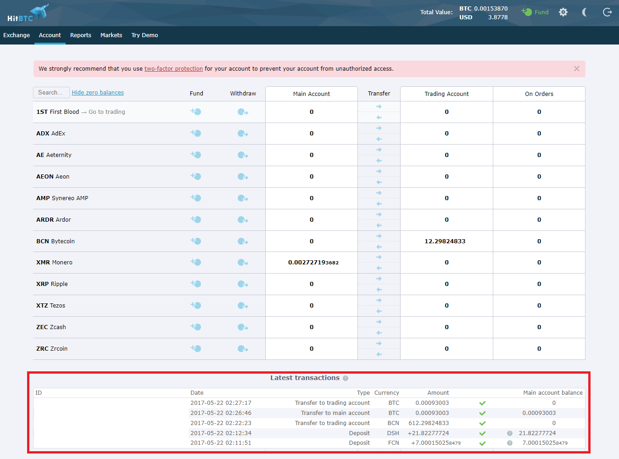Select BCN trading balance 12.29824833
This screenshot has width=619, height=459.
click(x=445, y=241)
